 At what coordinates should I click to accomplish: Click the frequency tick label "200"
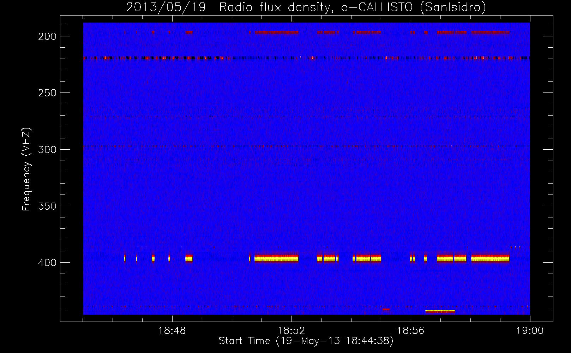pos(47,36)
